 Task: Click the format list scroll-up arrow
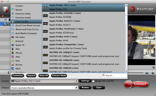(x=126, y=5)
